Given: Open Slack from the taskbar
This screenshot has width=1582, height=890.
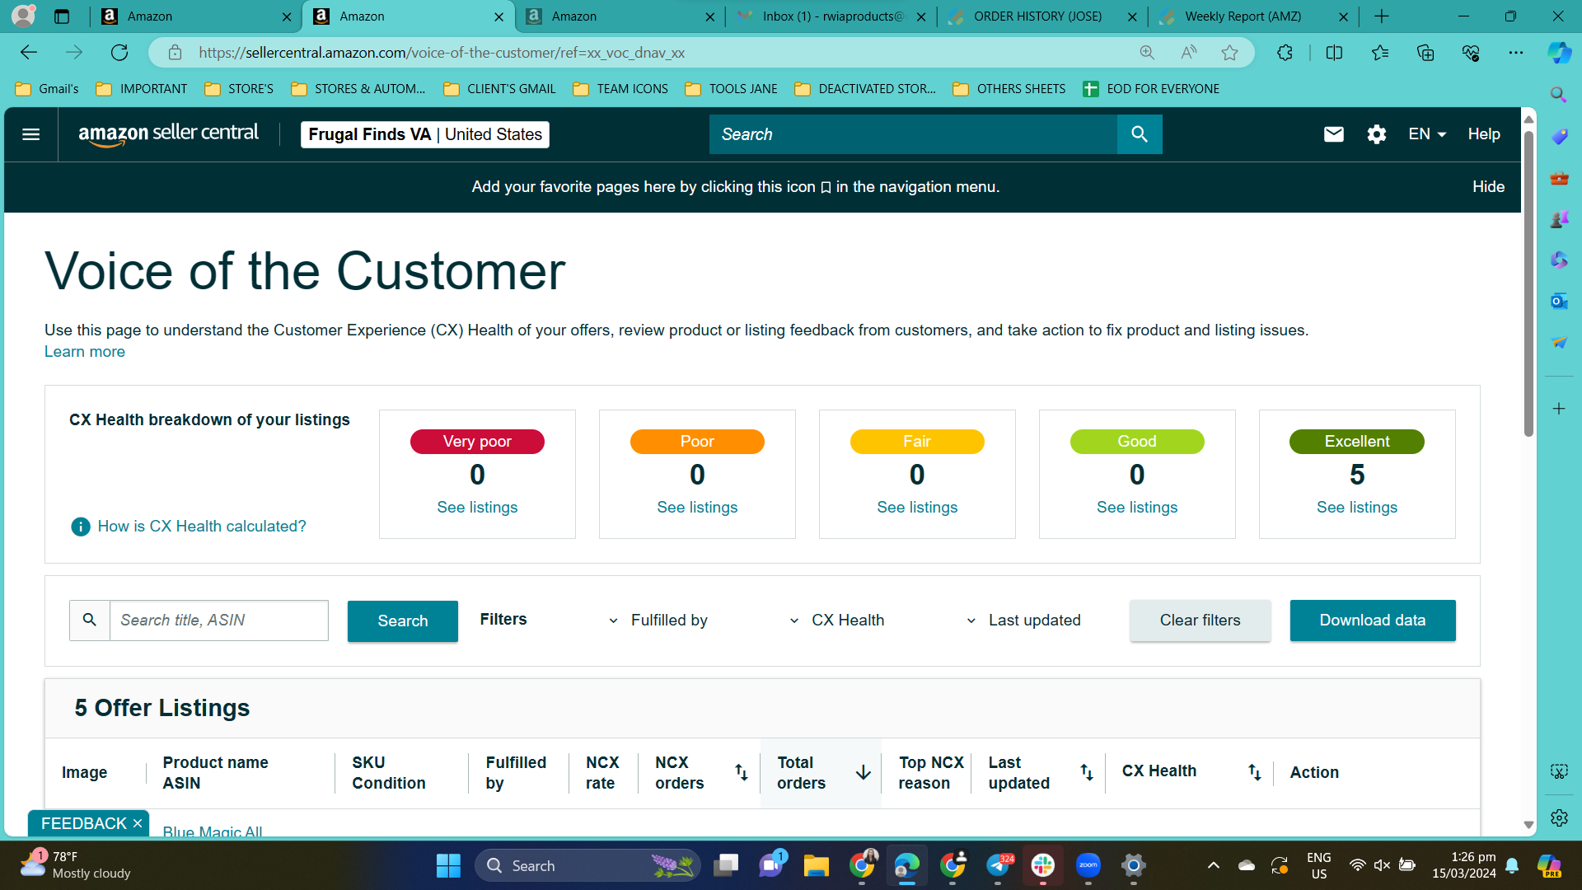Looking at the screenshot, I should [1042, 865].
